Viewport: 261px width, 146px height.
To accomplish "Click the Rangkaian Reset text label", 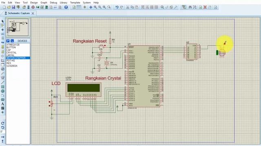I will (90, 41).
